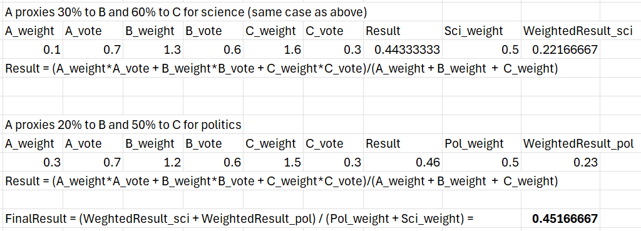Select the B_weight value 1.2
Image resolution: width=641 pixels, height=231 pixels.
(x=153, y=163)
